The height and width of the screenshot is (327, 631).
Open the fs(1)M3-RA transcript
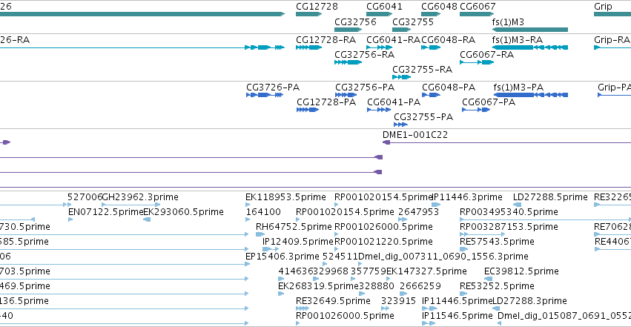[530, 47]
